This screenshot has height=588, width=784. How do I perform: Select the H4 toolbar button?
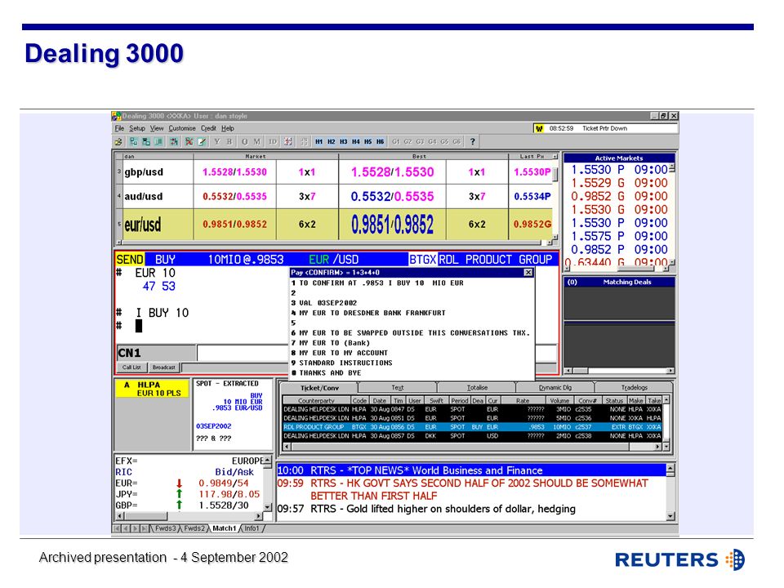coord(355,142)
